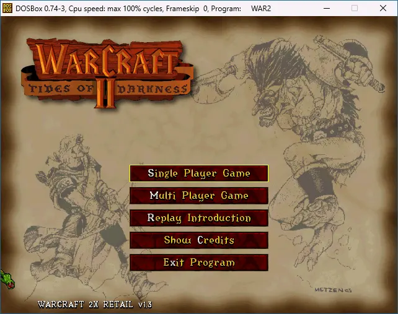Click the DOSBox 0.74-3 title bar text
This screenshot has width=398, height=314.
[x=143, y=9]
